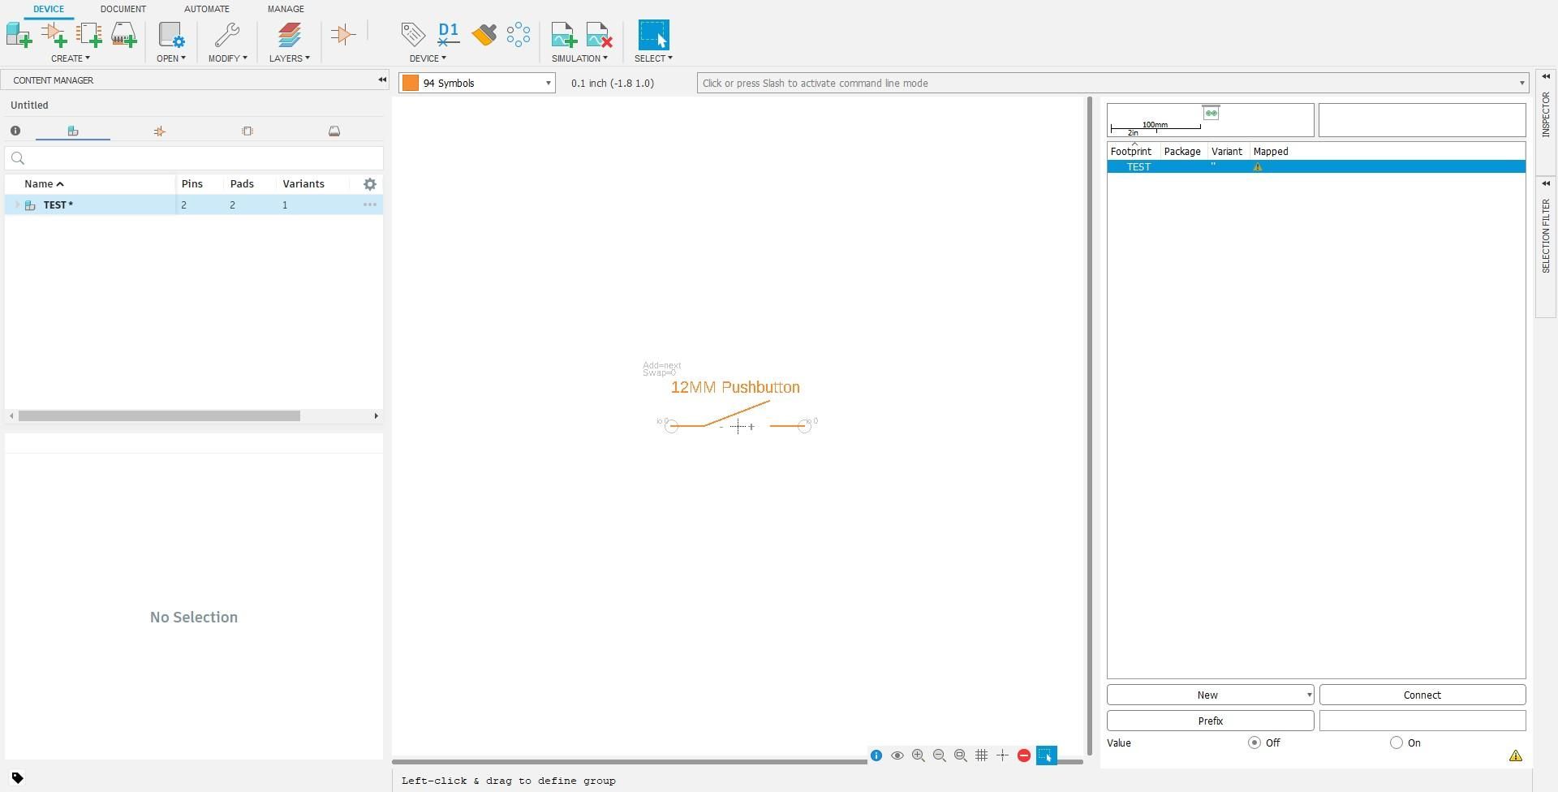Click the new footprint create icon
1558x792 pixels.
click(x=88, y=35)
